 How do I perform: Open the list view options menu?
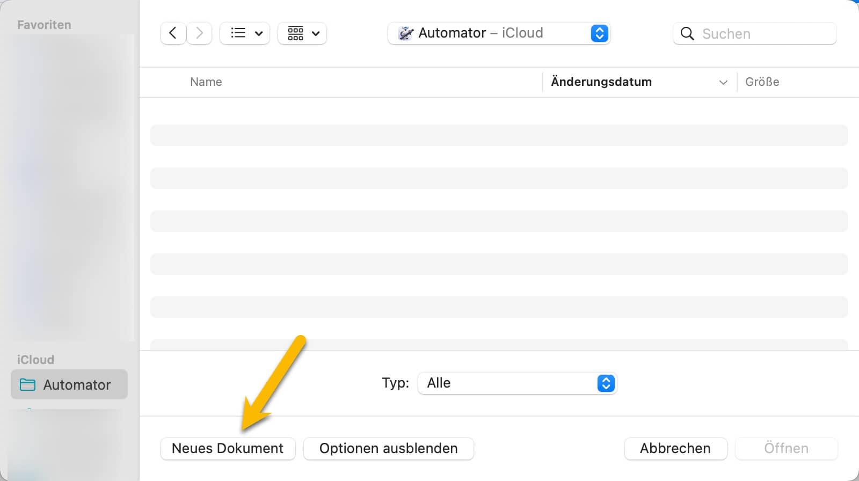pyautogui.click(x=245, y=33)
